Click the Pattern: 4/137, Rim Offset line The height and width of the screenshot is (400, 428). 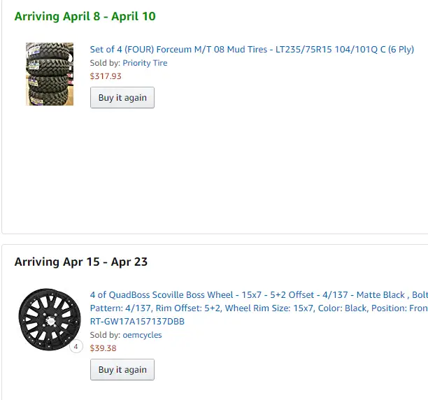259,308
